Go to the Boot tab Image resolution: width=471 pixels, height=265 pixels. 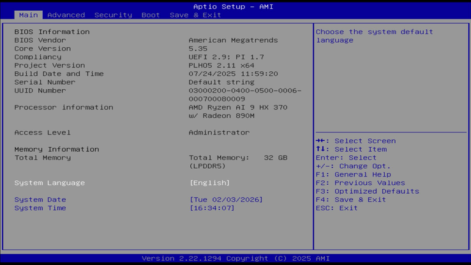[x=151, y=15]
